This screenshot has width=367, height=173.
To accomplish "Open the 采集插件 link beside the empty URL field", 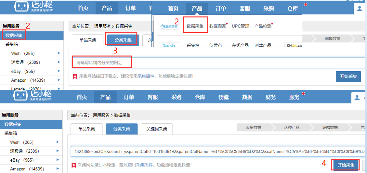I will (146, 76).
